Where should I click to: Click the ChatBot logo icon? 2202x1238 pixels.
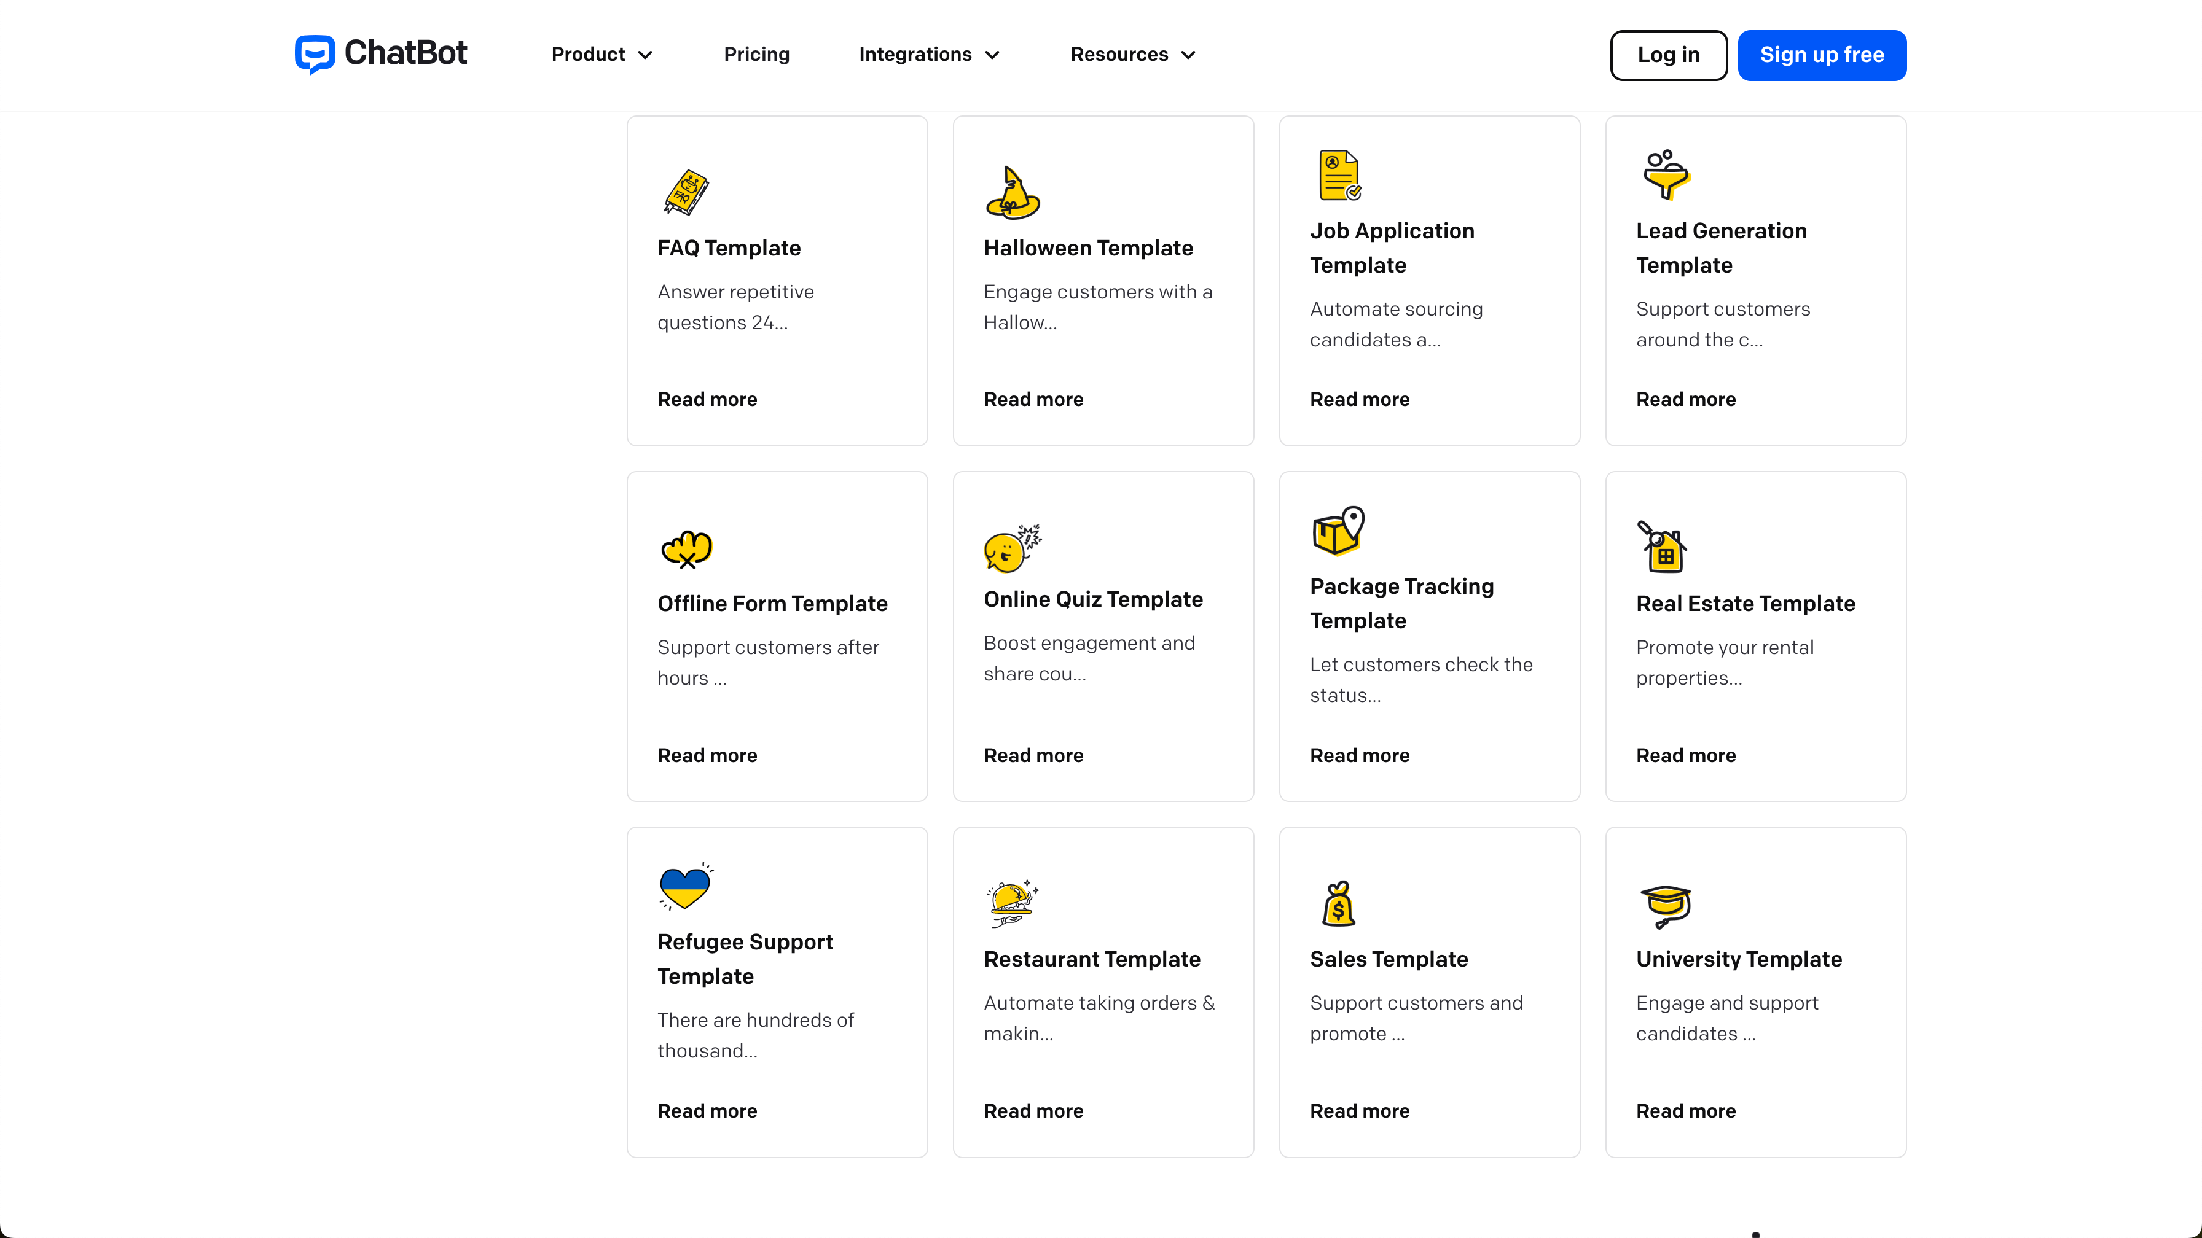[x=315, y=55]
